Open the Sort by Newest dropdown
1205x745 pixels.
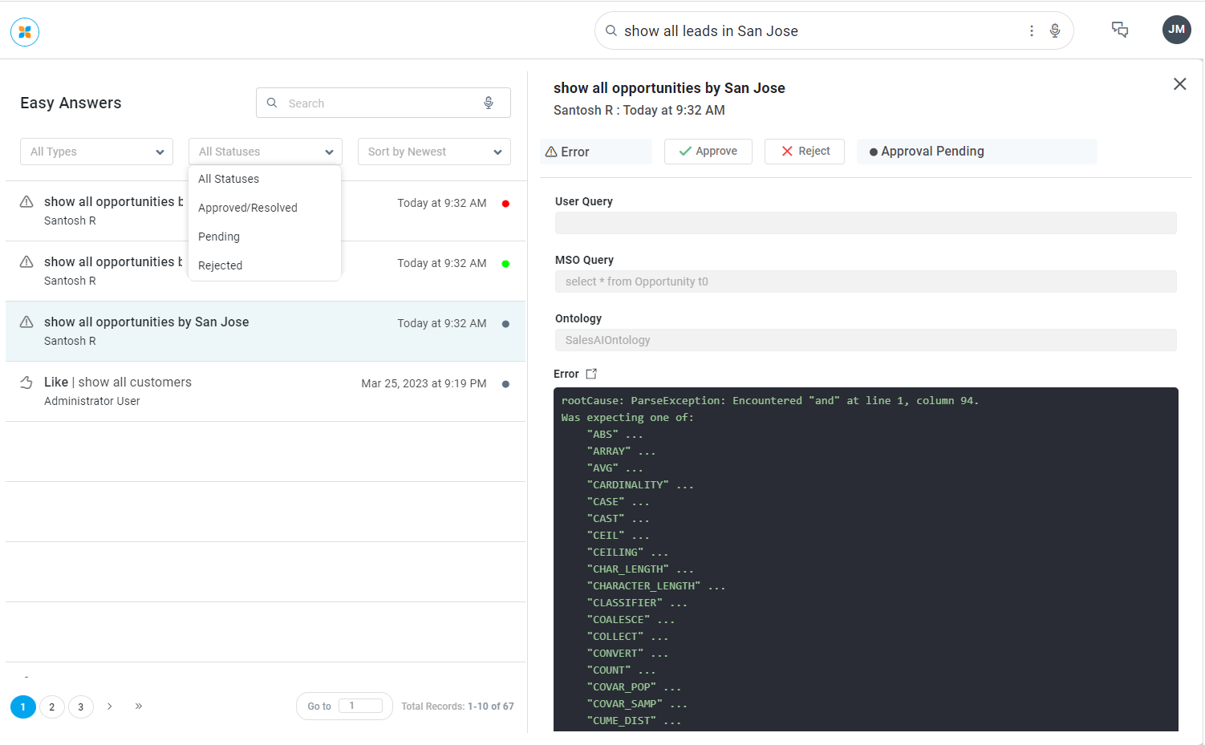point(434,152)
